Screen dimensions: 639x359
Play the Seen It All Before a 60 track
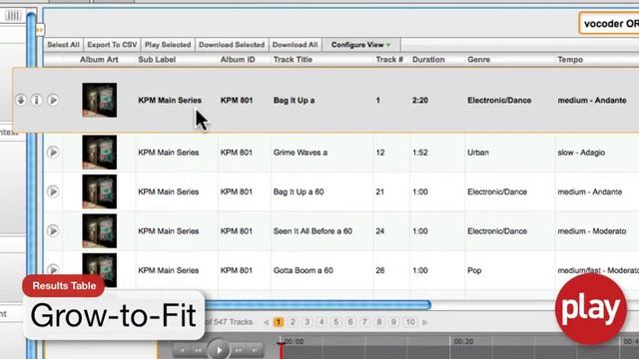coord(53,230)
